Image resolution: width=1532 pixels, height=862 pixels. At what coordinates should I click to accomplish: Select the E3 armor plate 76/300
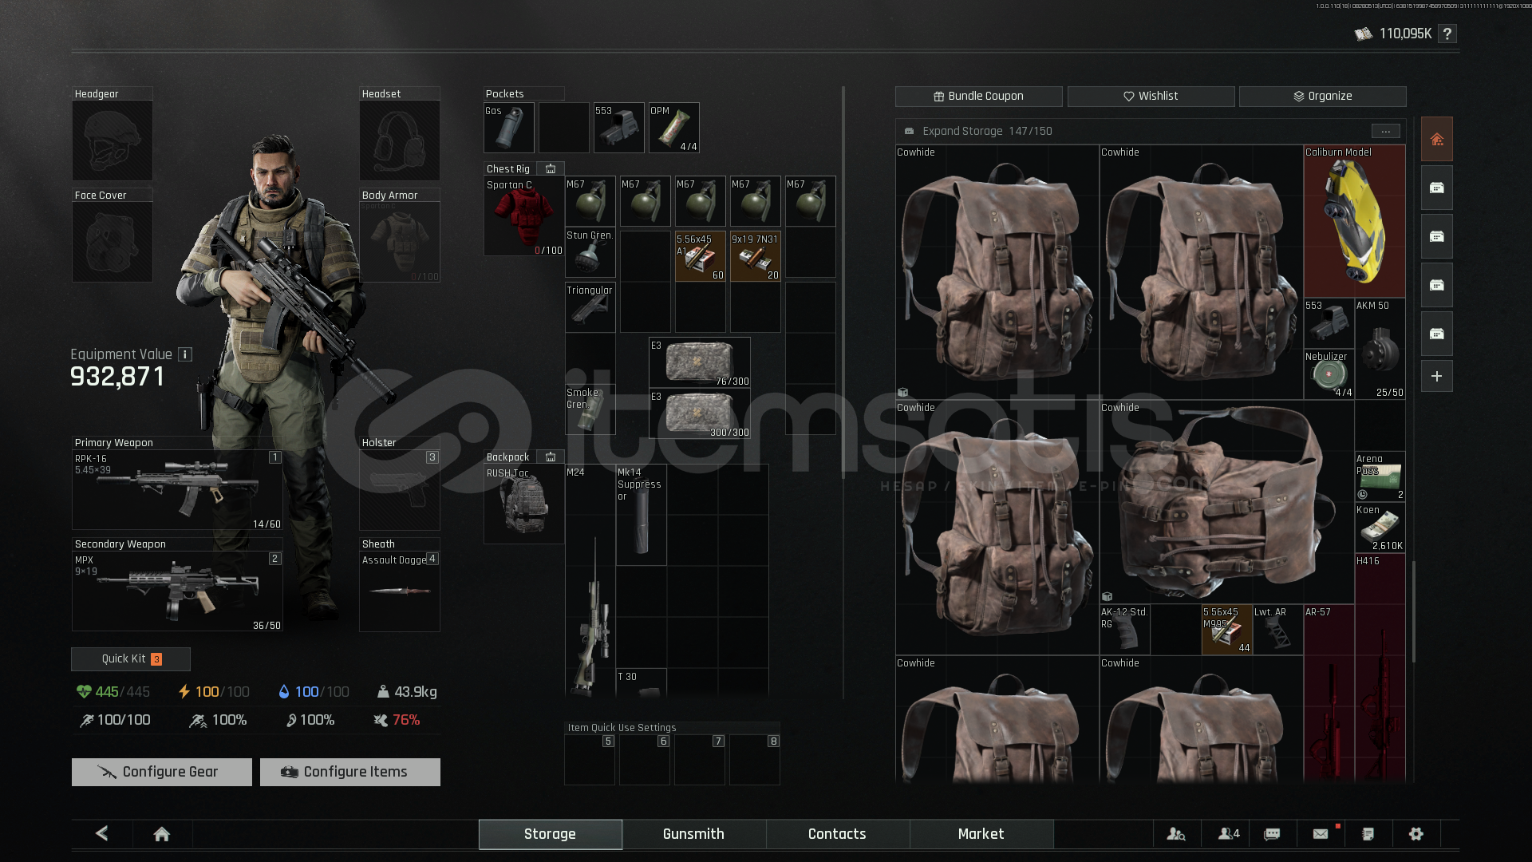[699, 362]
